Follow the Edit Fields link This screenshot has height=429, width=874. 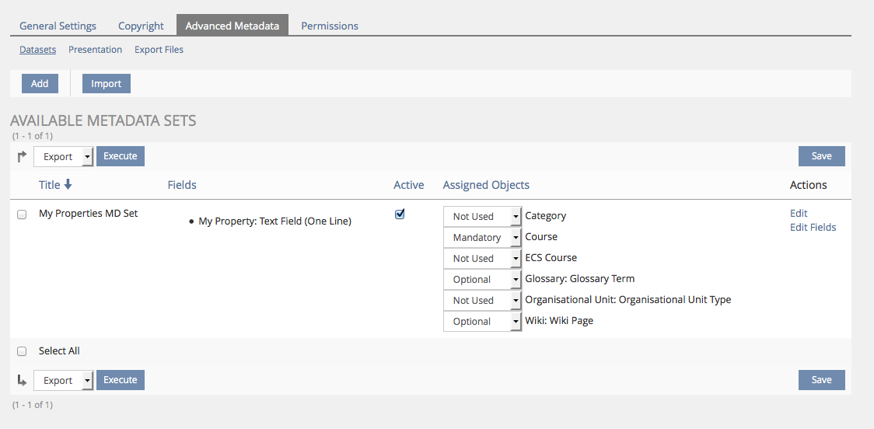click(813, 228)
